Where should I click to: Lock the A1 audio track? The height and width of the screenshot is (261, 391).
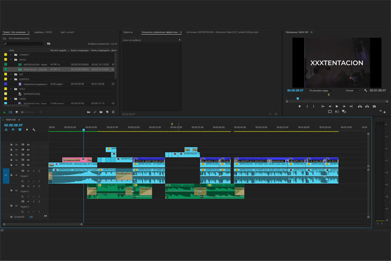(11, 175)
